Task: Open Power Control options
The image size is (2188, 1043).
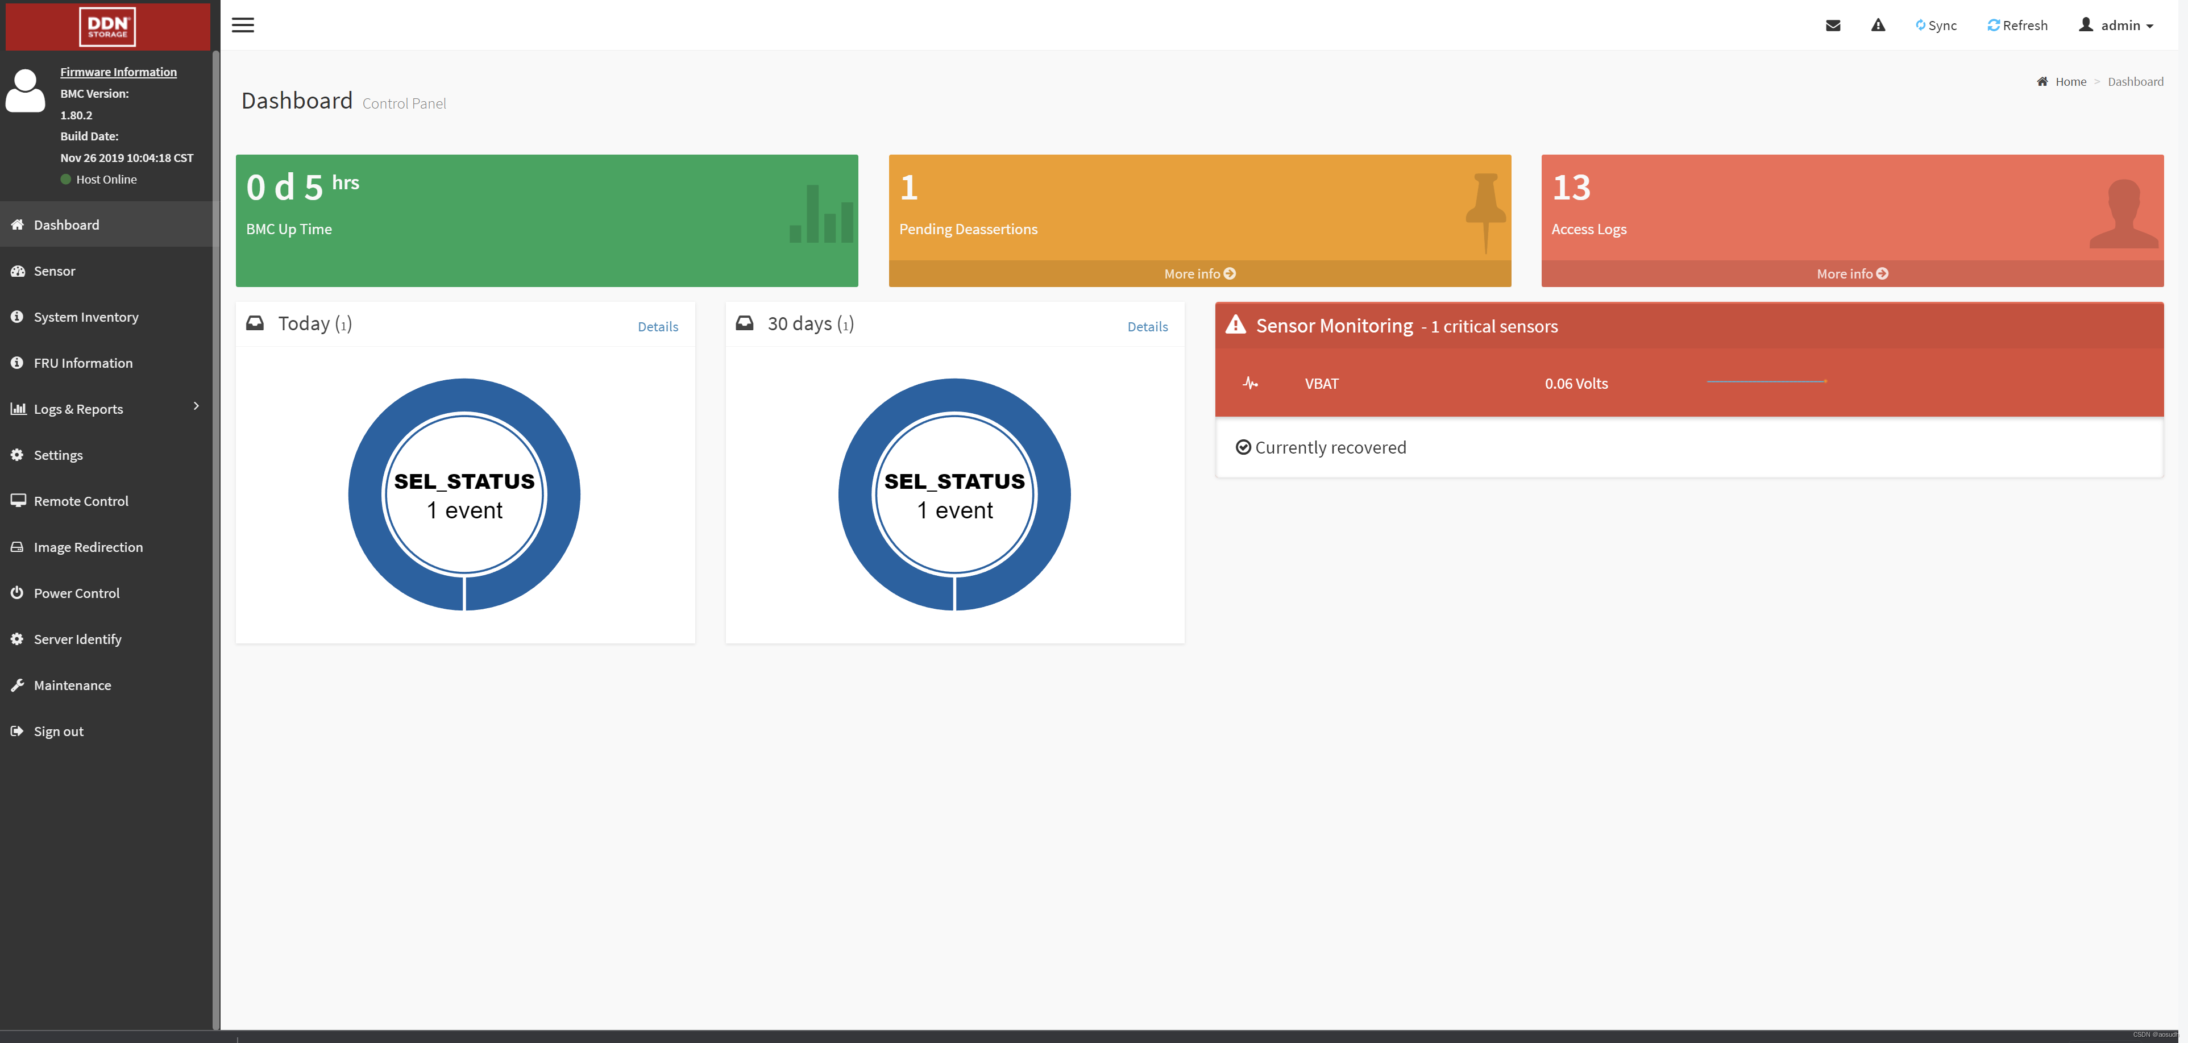Action: pyautogui.click(x=76, y=592)
